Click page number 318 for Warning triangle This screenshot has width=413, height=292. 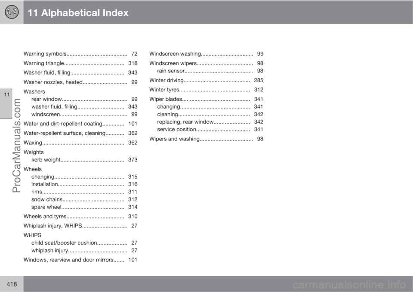(x=133, y=63)
